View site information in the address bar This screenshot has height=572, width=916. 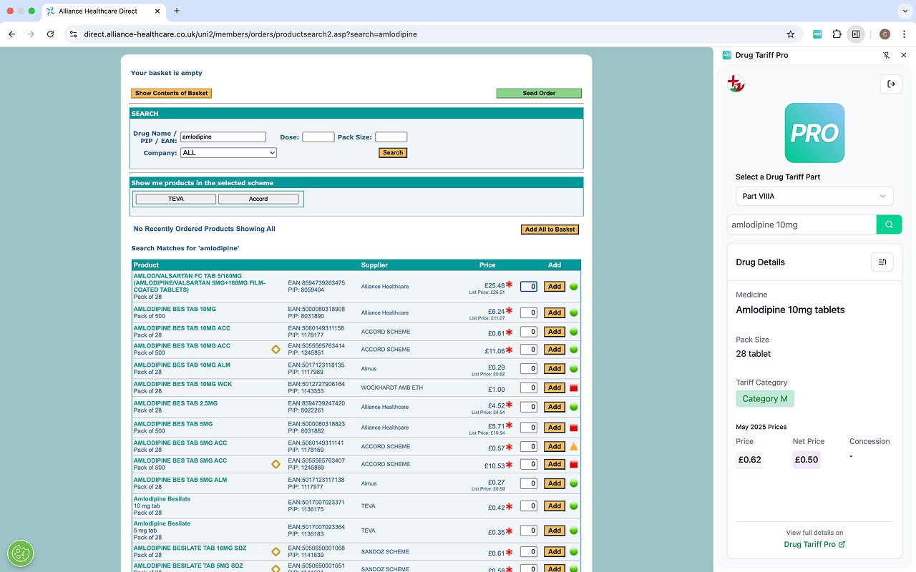click(x=72, y=34)
